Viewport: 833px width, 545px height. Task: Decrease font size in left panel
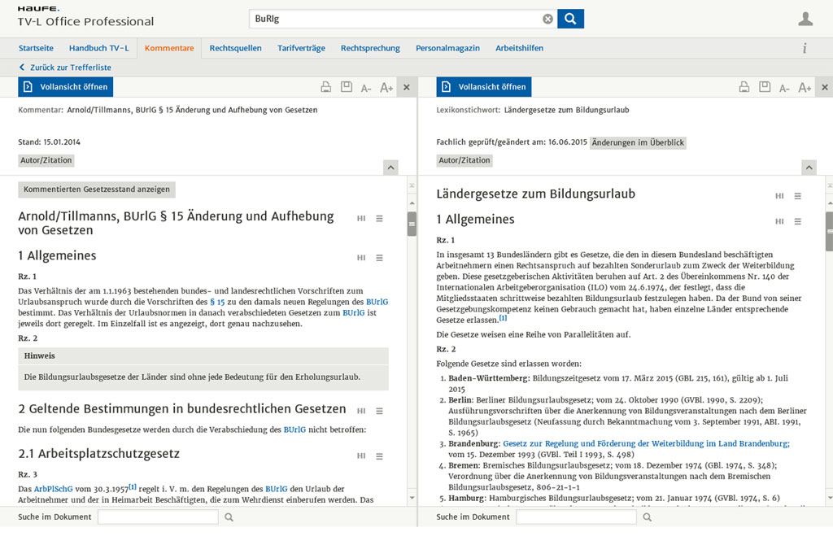click(x=366, y=88)
